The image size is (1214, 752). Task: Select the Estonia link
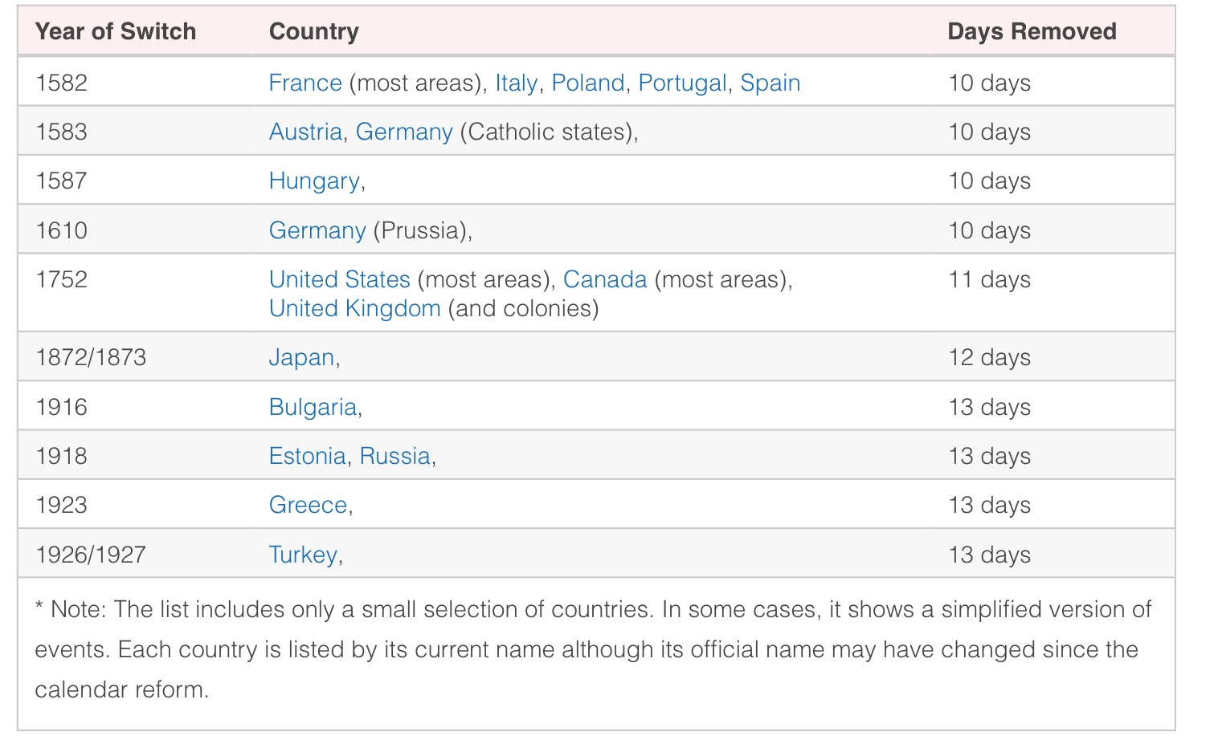coord(308,456)
